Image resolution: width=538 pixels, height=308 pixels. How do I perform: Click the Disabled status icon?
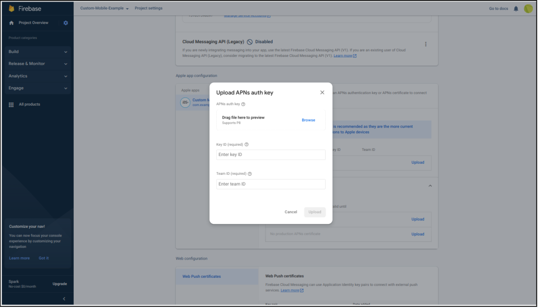[x=250, y=42]
